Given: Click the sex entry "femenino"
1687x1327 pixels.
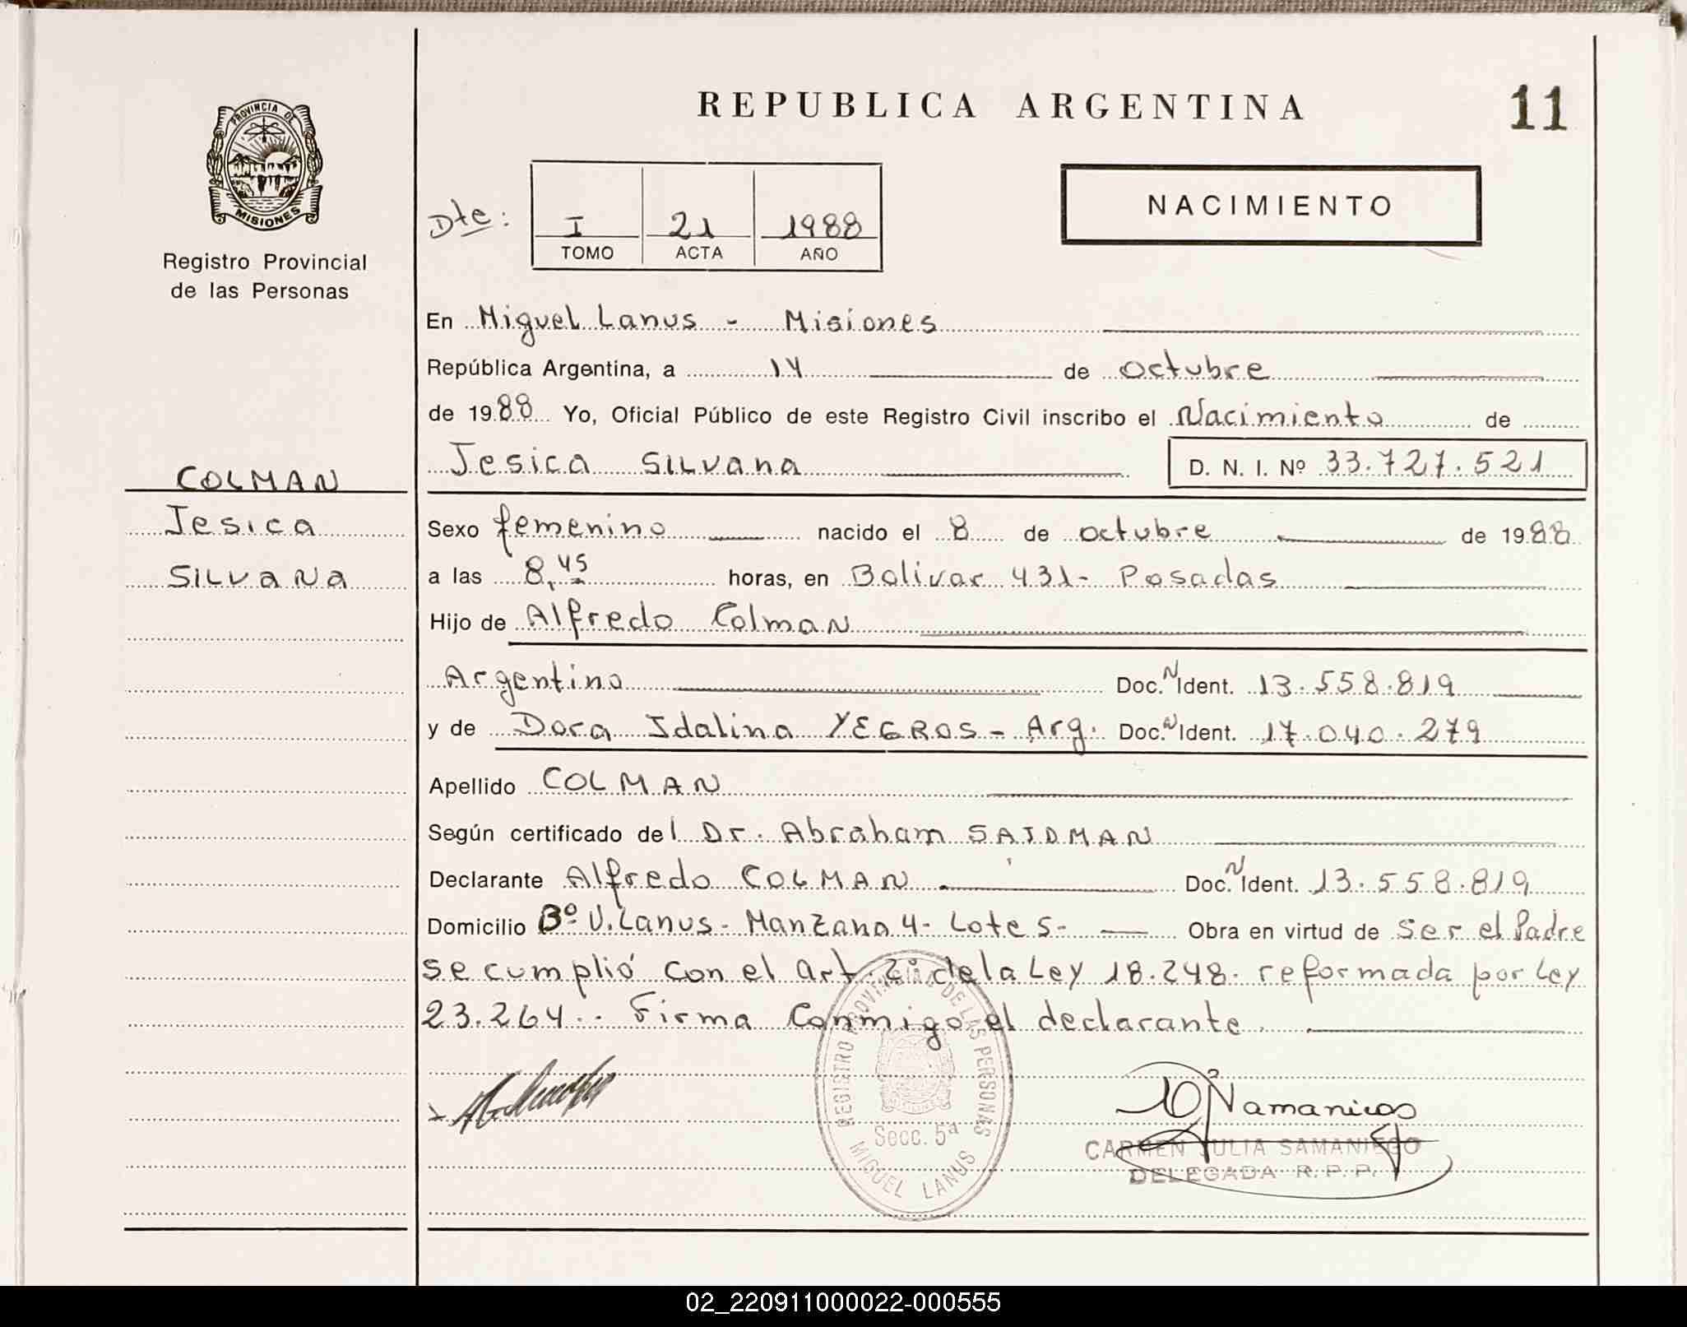Looking at the screenshot, I should (x=578, y=528).
